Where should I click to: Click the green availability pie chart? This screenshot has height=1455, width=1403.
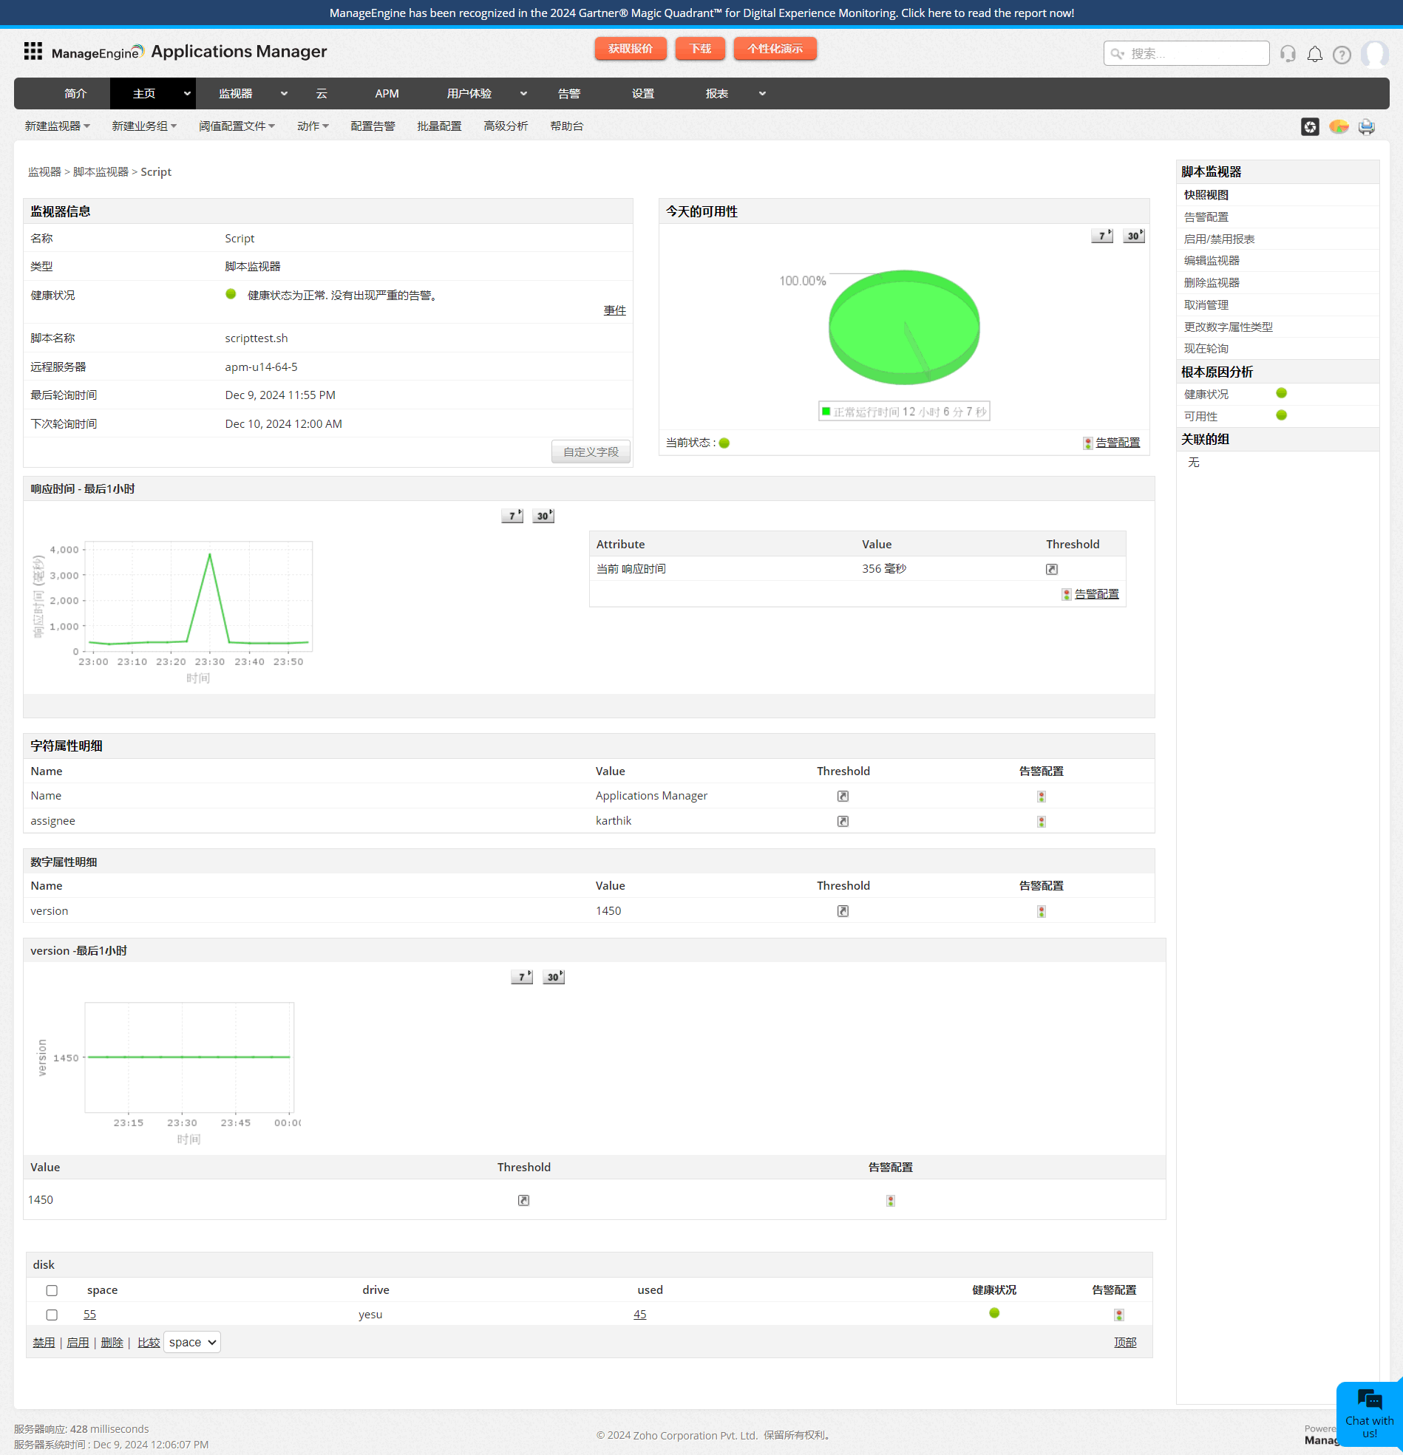pos(904,327)
